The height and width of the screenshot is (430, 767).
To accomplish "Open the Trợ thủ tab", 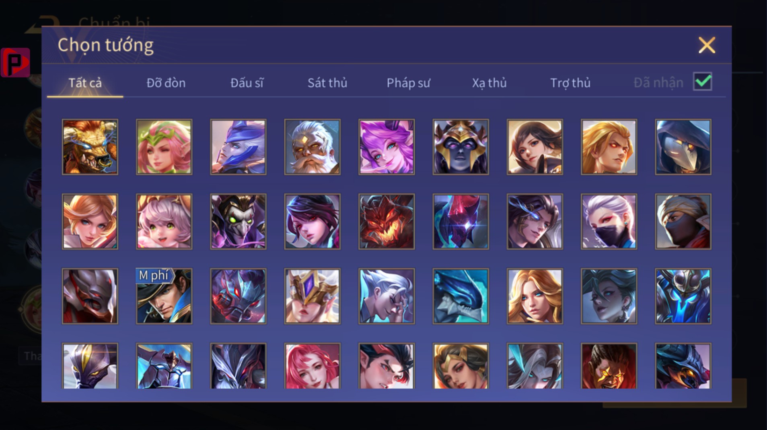I will point(570,83).
